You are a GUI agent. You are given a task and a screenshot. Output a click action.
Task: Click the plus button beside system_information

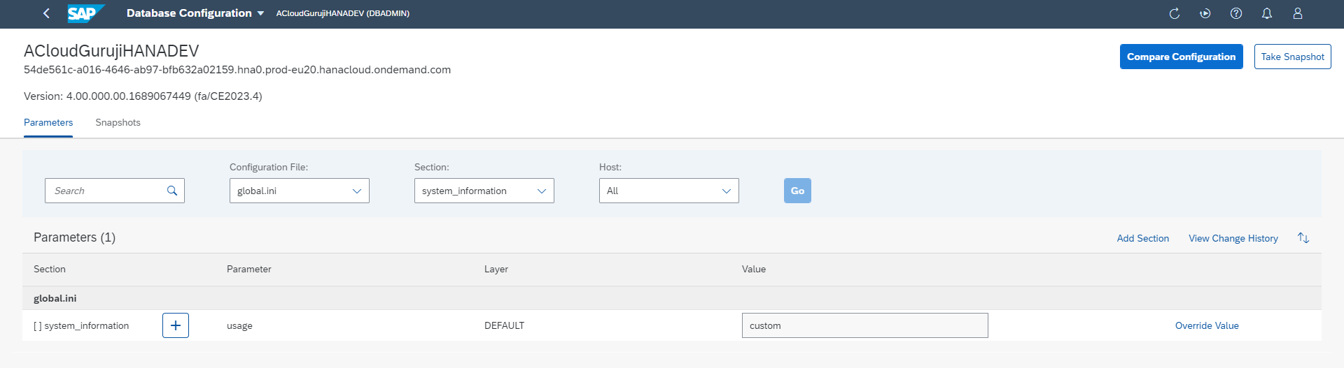(x=176, y=325)
